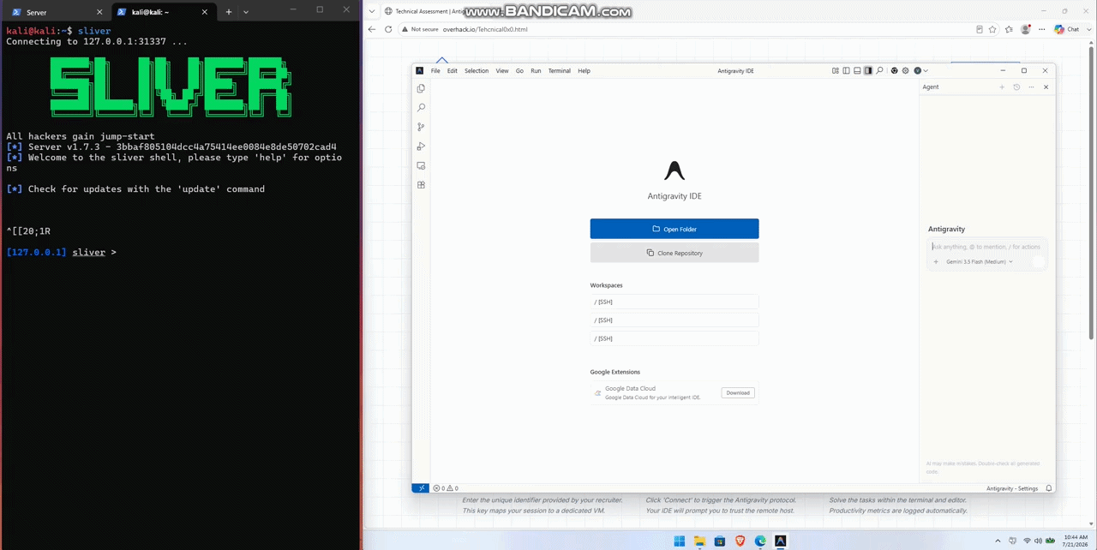The image size is (1097, 550).
Task: Bookmark this page with star icon
Action: [992, 29]
